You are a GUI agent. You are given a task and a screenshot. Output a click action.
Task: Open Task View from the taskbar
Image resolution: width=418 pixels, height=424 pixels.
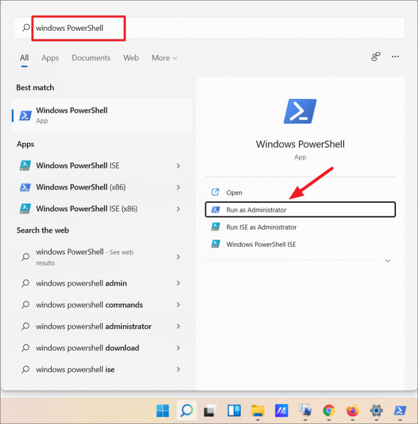[x=210, y=410]
